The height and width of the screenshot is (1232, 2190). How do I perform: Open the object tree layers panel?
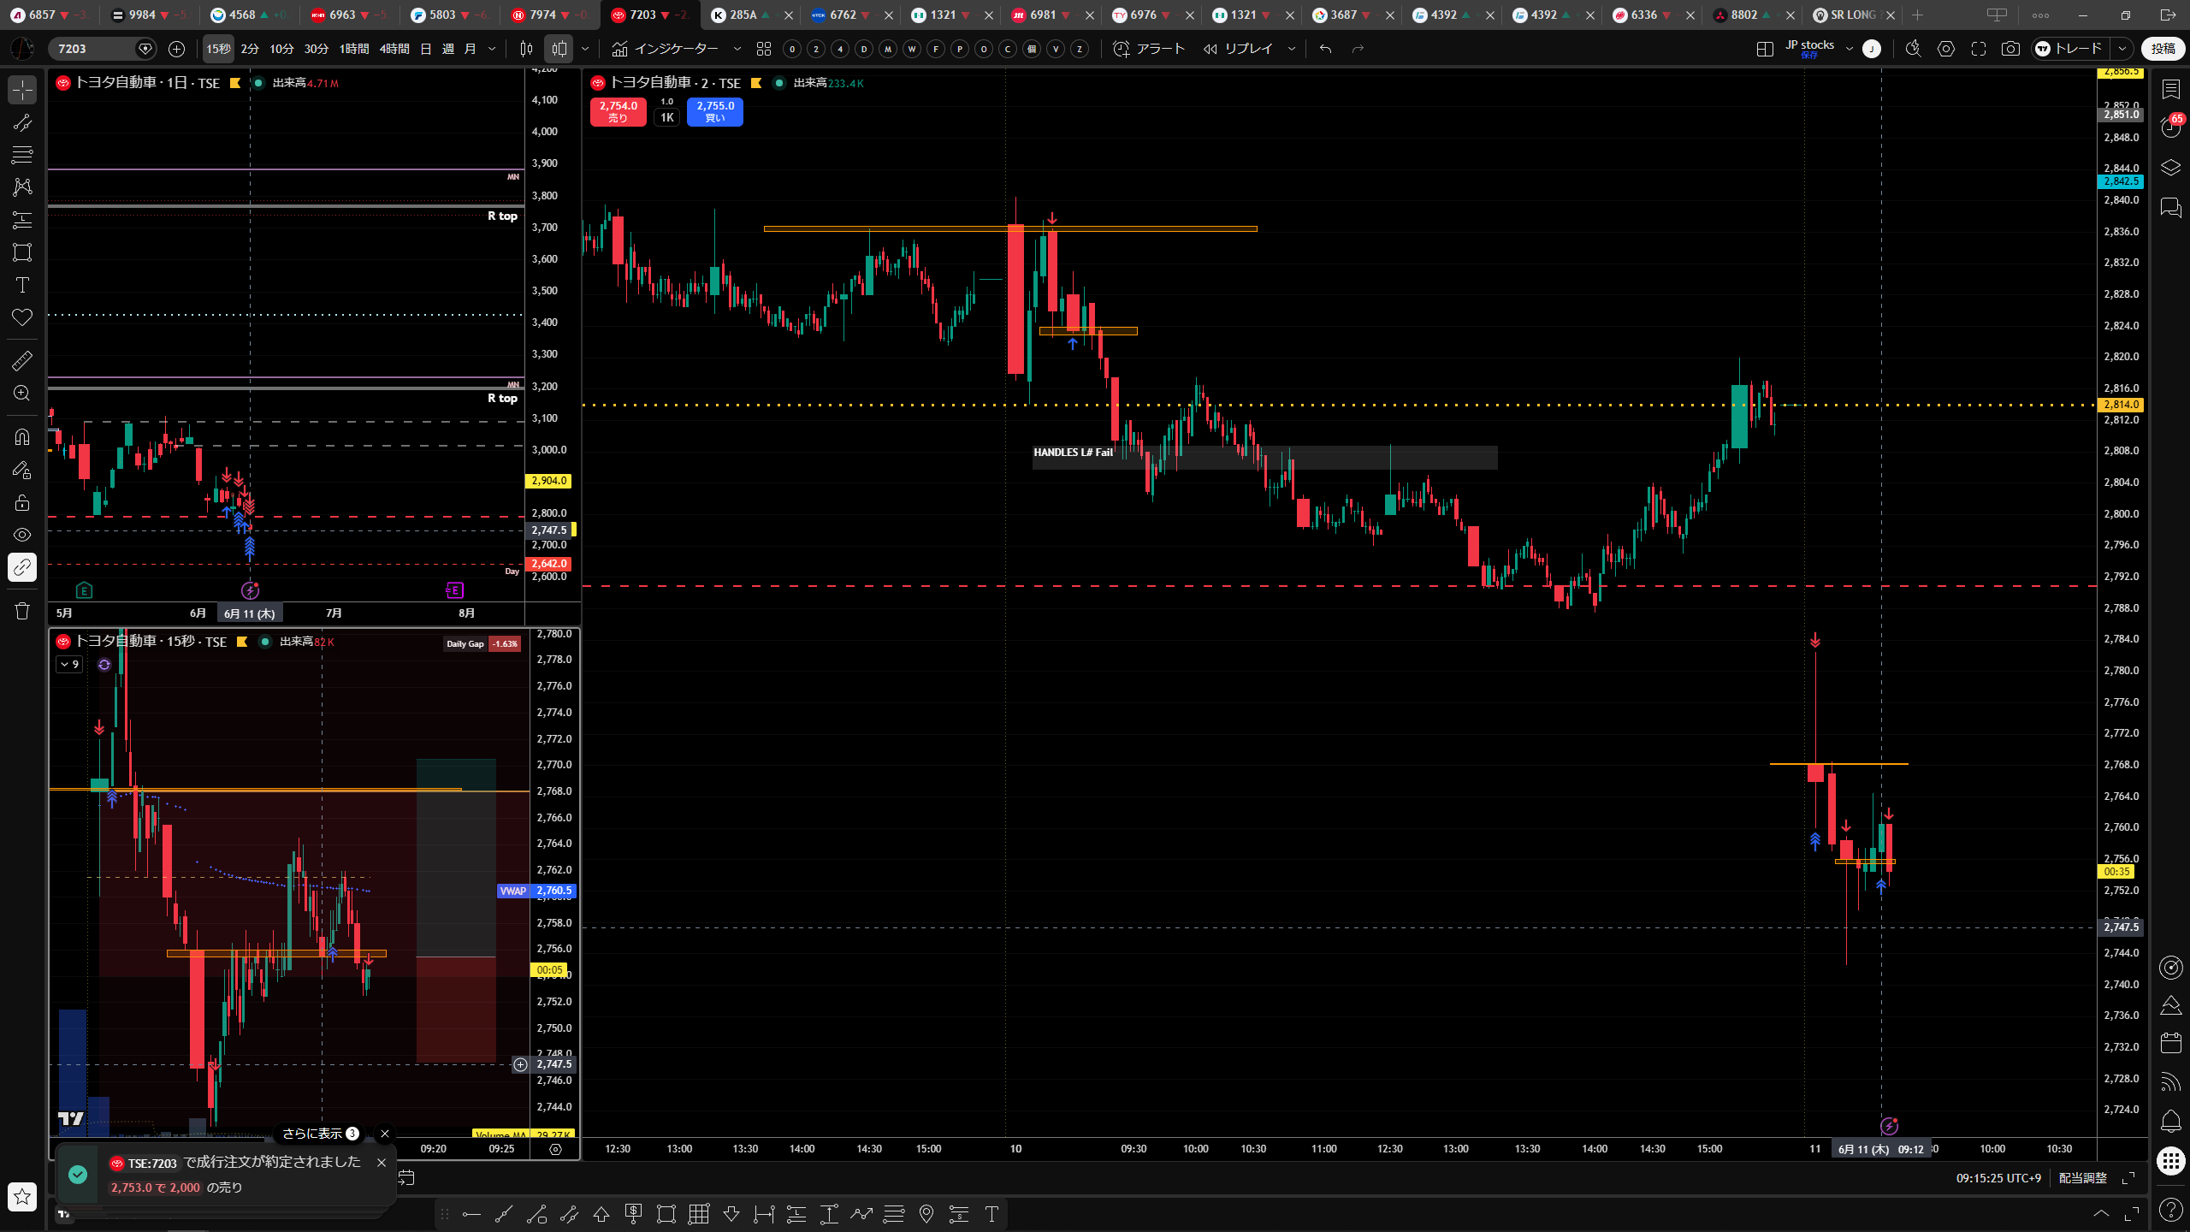pos(2170,167)
